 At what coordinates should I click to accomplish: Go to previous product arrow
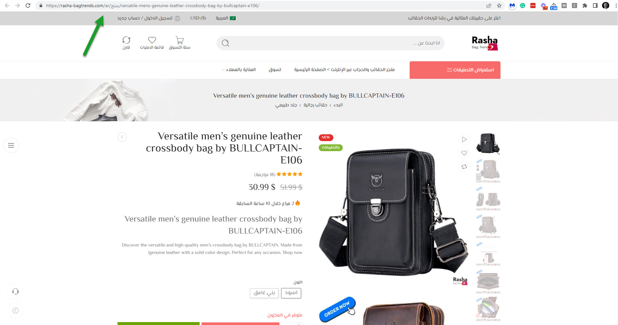(122, 137)
